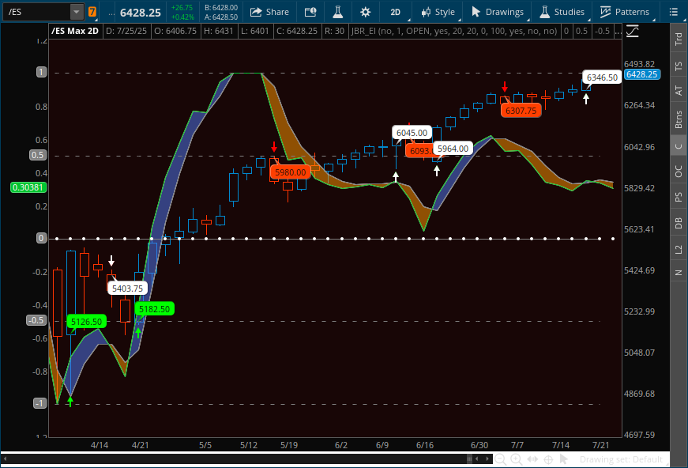Open the Patterns menu
Viewport: 688px width, 468px height.
pos(625,12)
